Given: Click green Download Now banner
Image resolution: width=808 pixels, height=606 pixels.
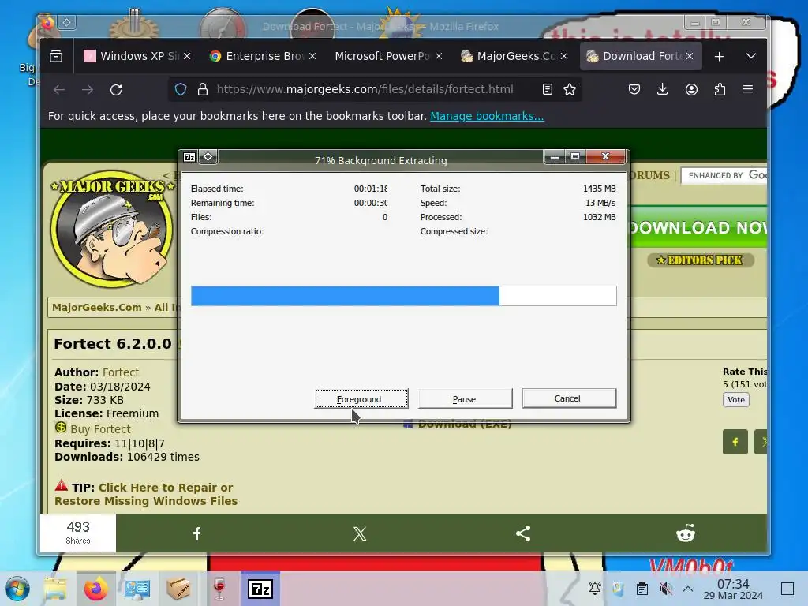Looking at the screenshot, I should [x=698, y=227].
